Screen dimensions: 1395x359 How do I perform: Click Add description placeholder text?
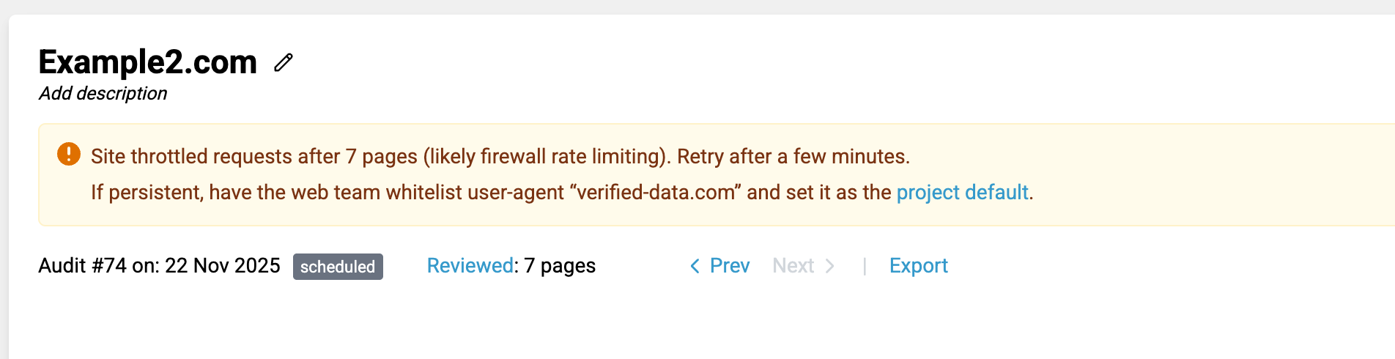[103, 94]
